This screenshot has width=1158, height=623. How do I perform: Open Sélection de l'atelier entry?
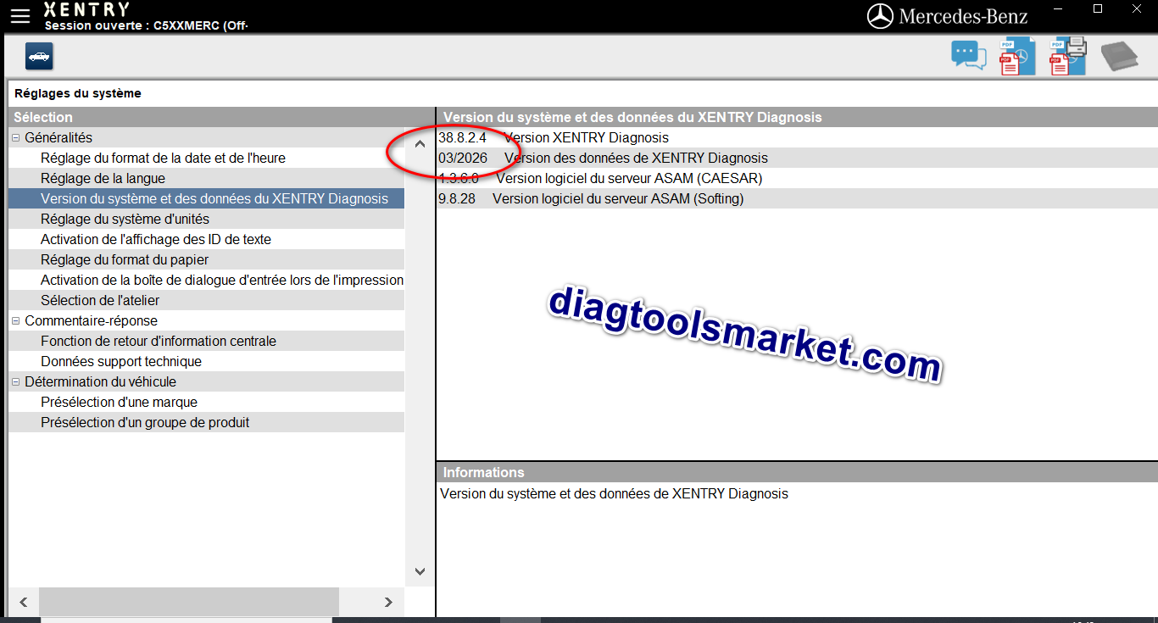tap(100, 300)
